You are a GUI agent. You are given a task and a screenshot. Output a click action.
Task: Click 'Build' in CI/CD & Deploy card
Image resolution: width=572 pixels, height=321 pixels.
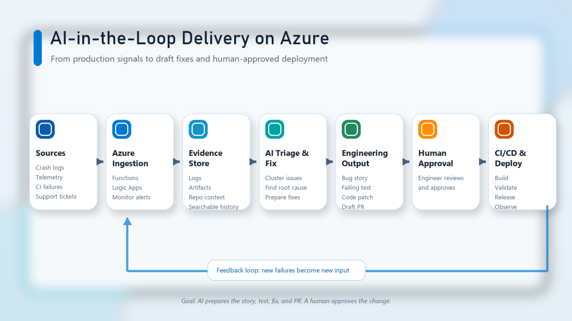(x=501, y=178)
